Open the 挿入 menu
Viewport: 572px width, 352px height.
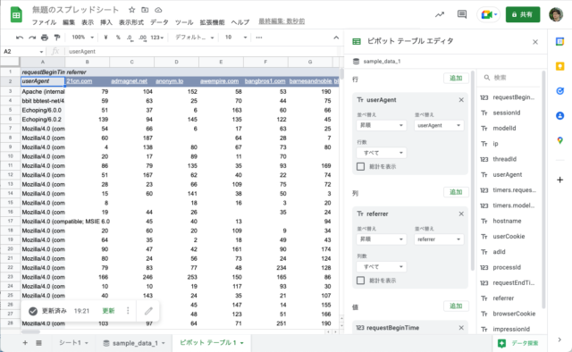pos(106,22)
